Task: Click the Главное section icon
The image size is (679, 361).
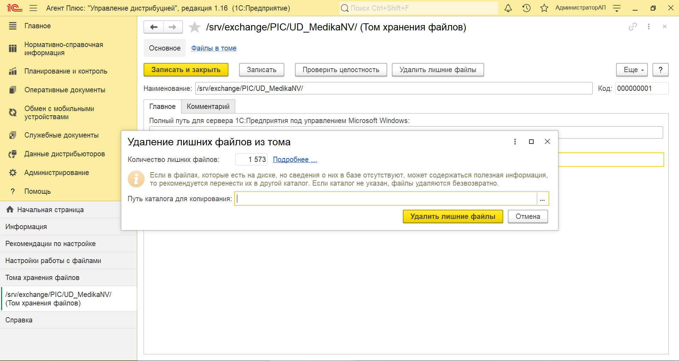Action: coord(13,26)
